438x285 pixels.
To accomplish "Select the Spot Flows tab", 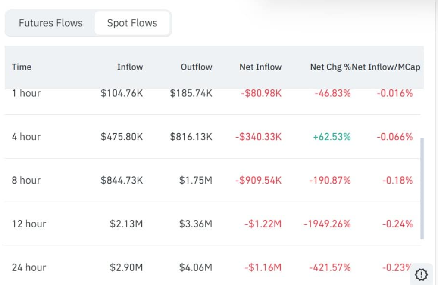I will [x=132, y=23].
